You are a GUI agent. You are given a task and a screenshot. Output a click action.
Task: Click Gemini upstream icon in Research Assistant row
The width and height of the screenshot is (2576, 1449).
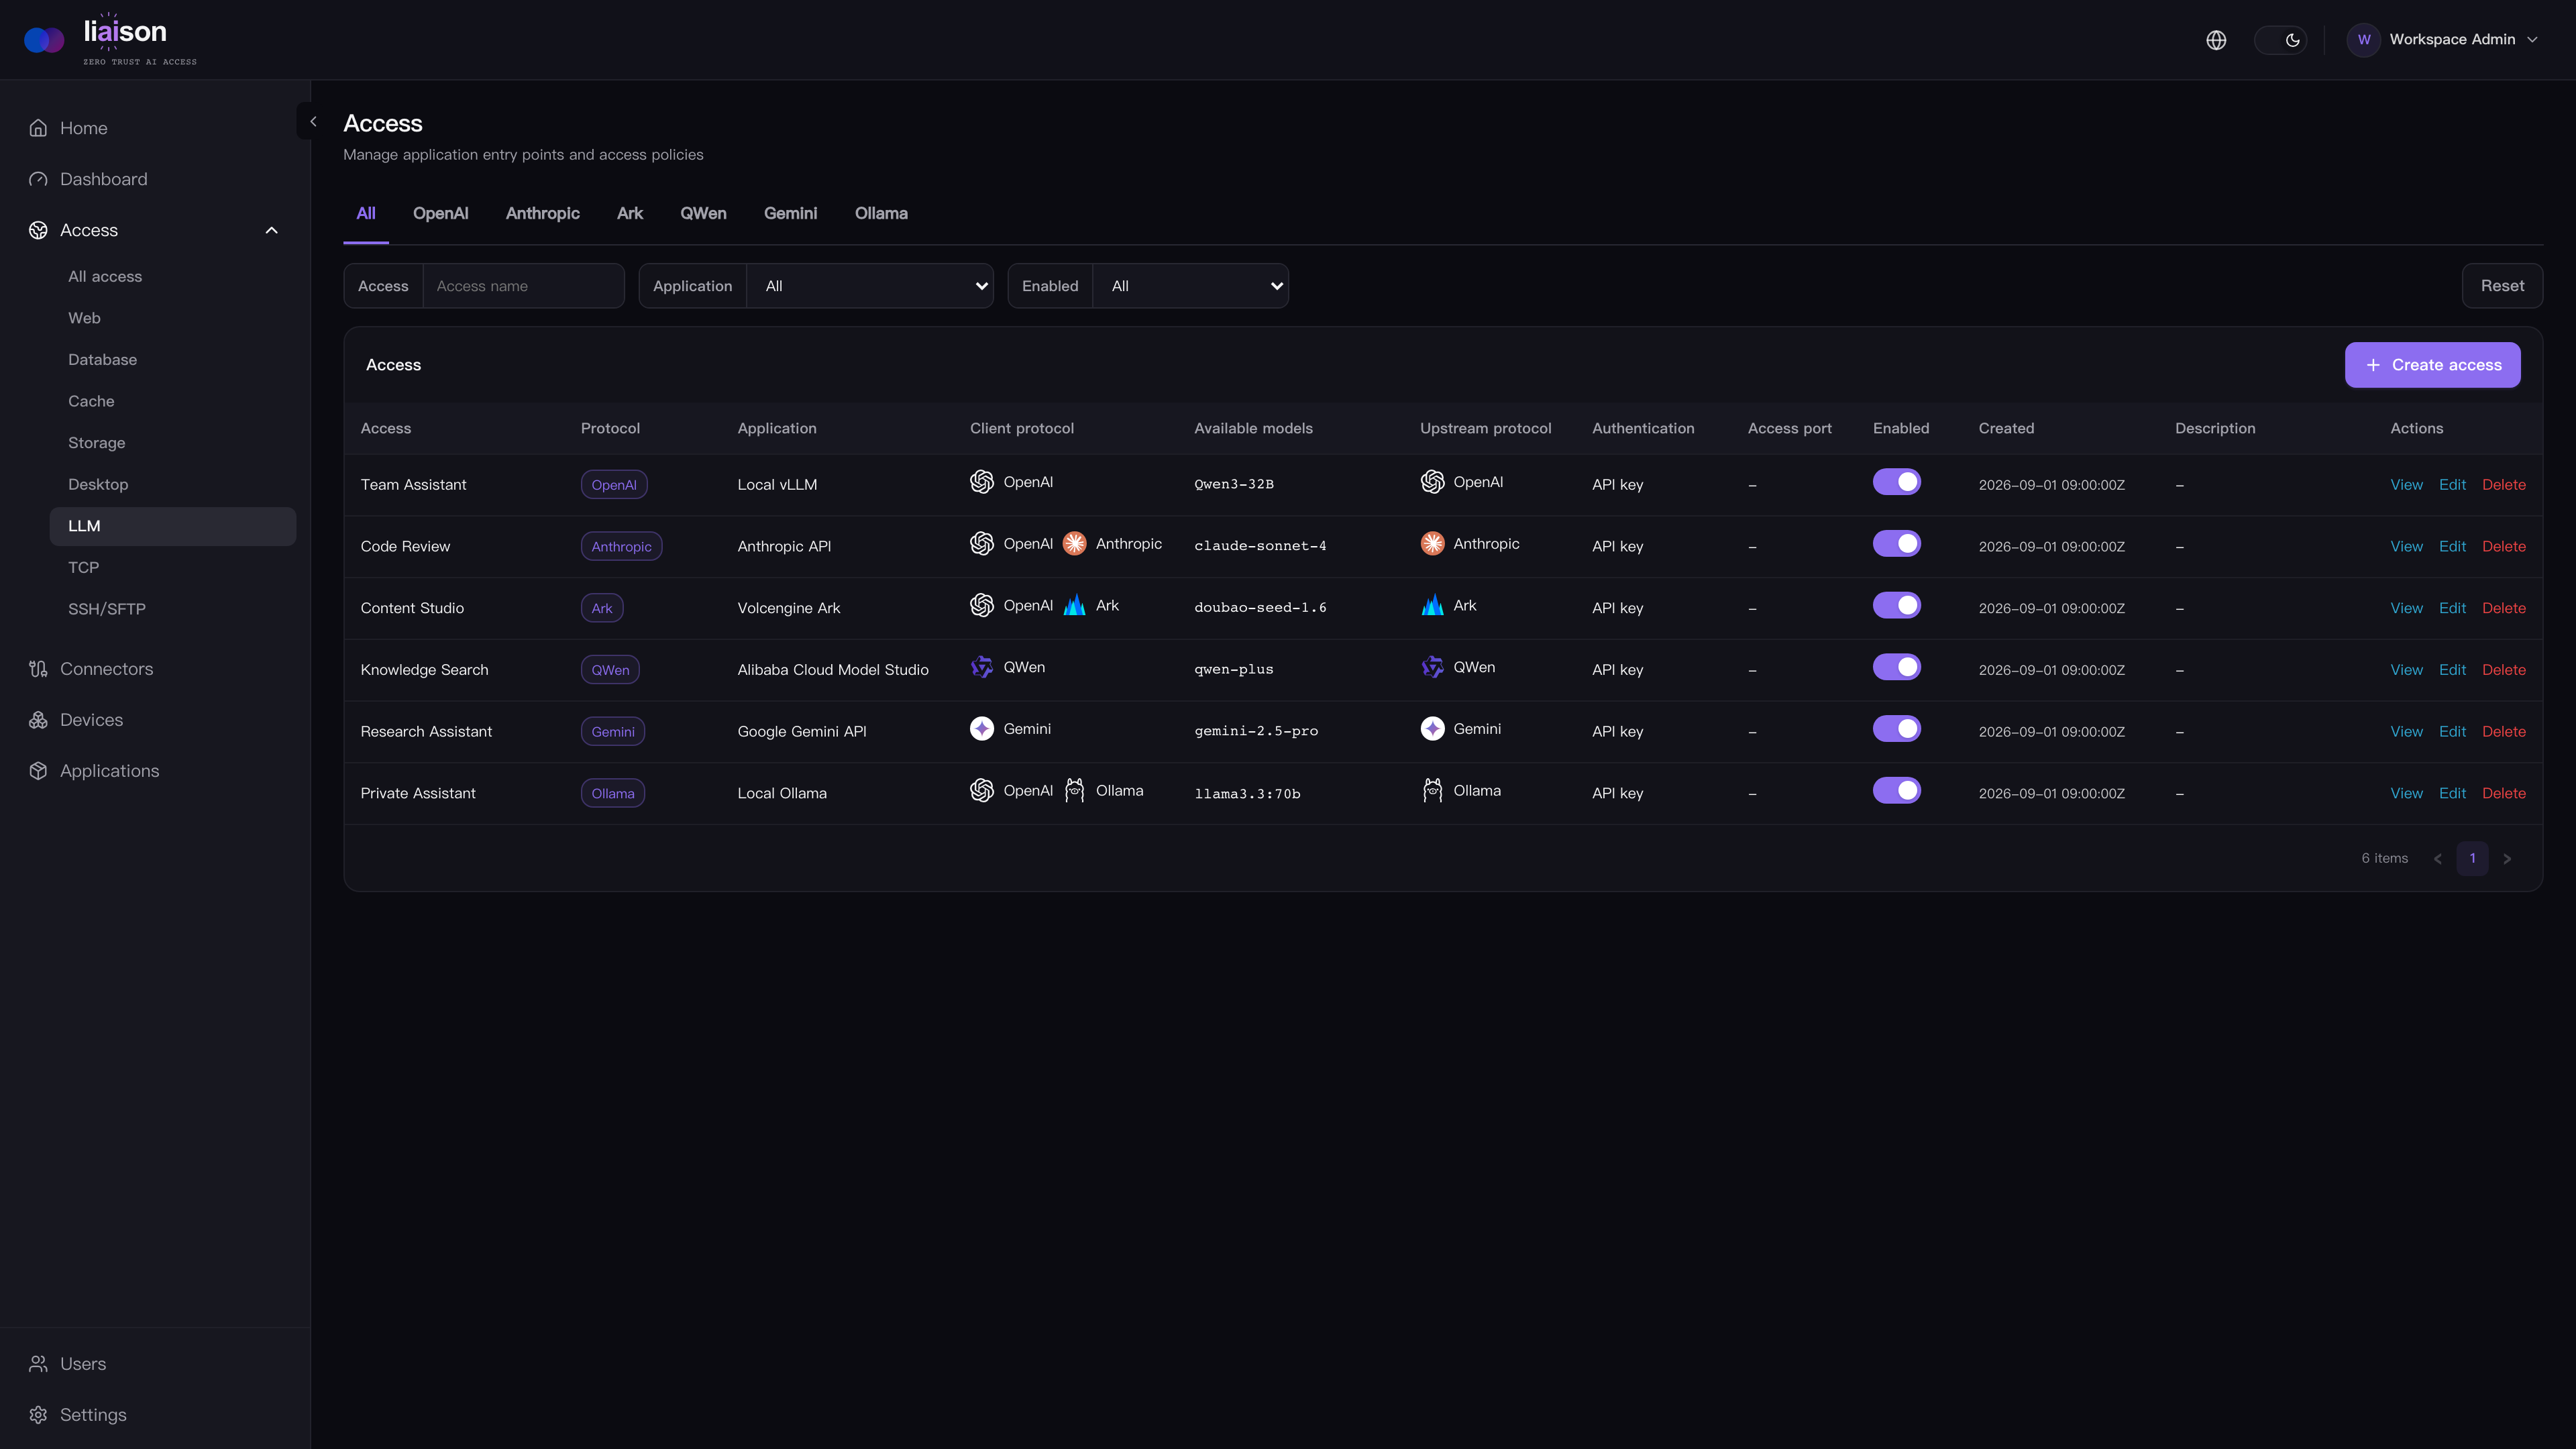pos(1432,729)
